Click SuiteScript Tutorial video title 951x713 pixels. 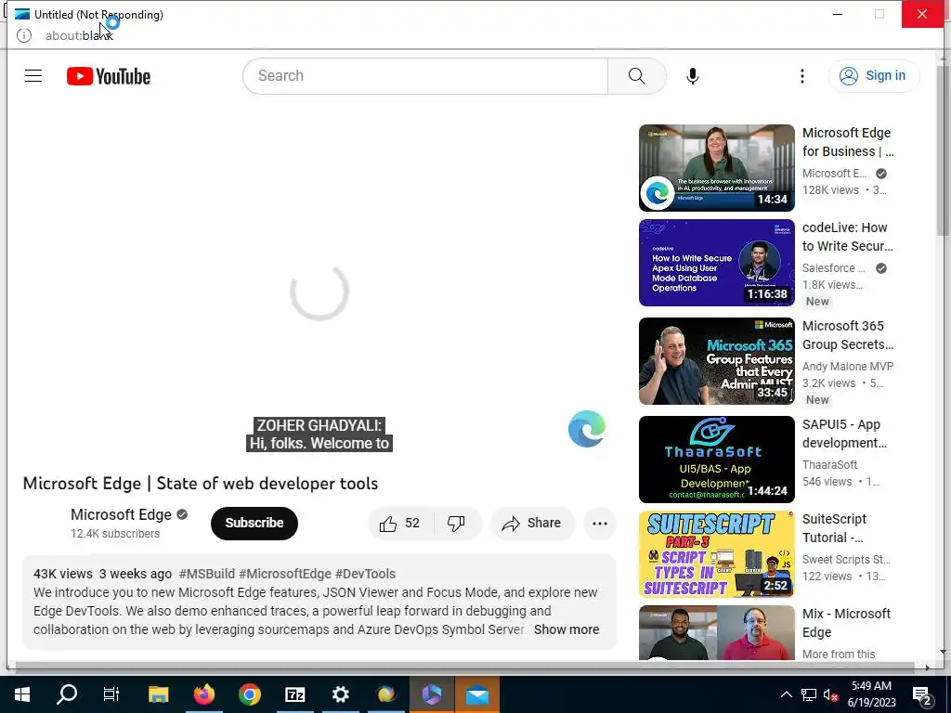tap(834, 528)
